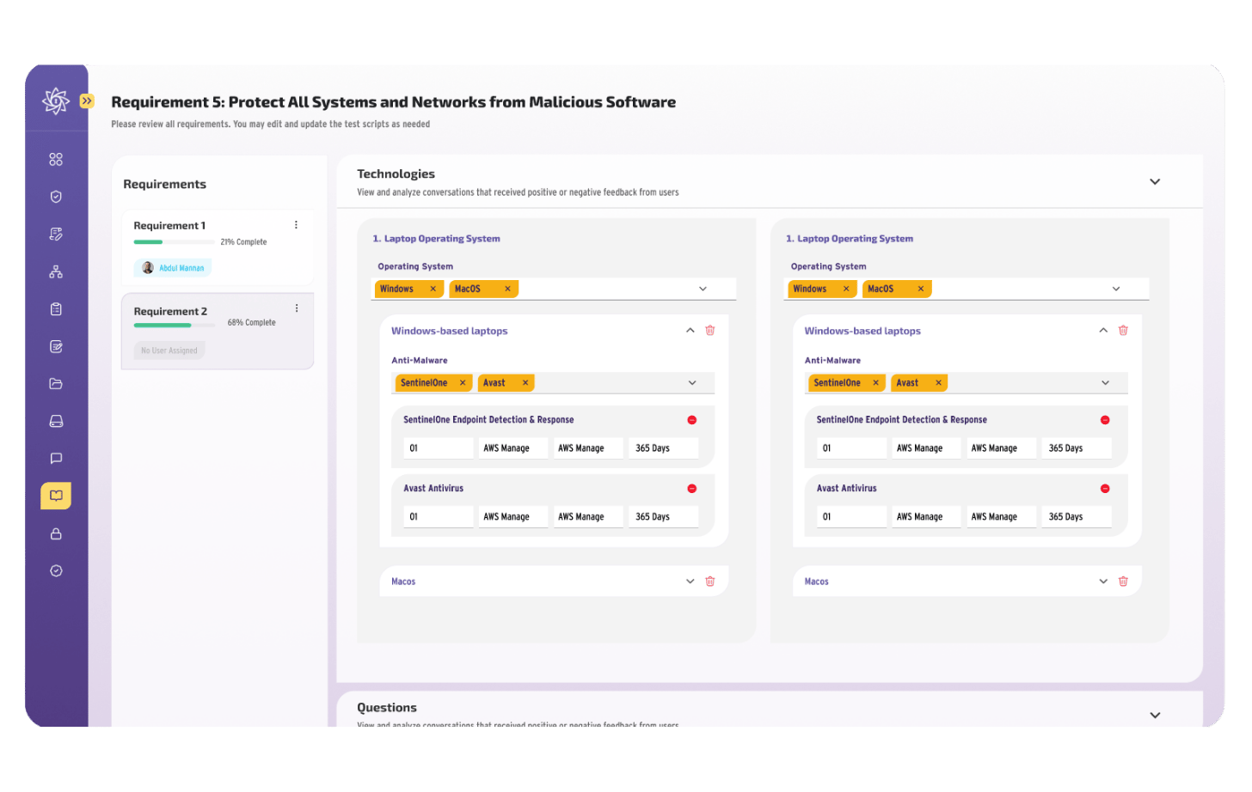Open Anti-Malware dropdown in left panel
1252x792 pixels.
tap(692, 383)
